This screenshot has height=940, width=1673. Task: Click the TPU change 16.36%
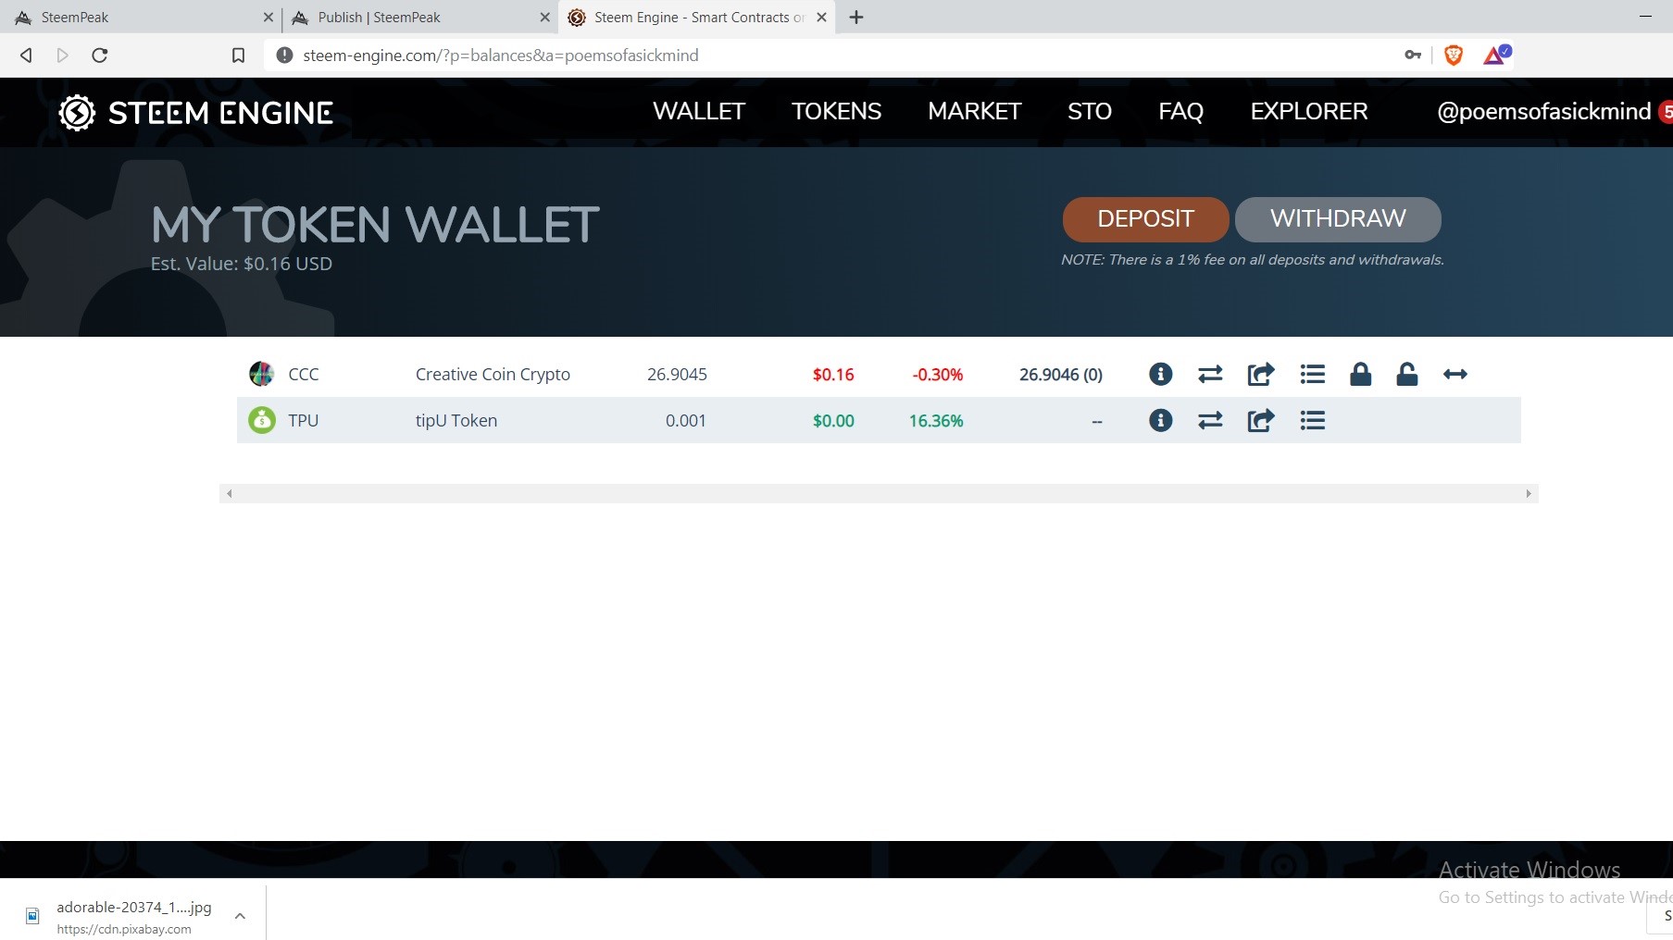coord(936,421)
